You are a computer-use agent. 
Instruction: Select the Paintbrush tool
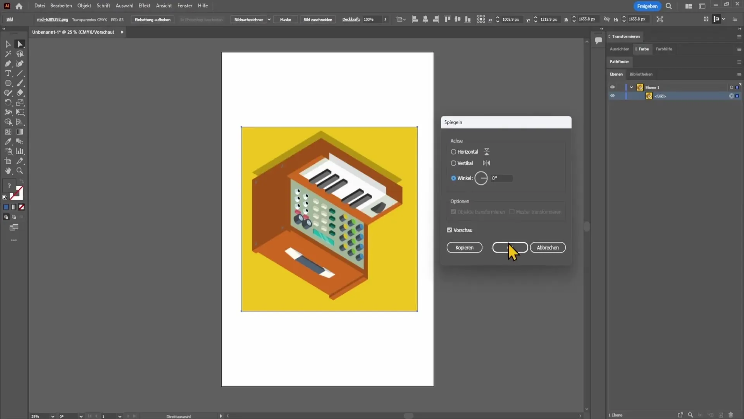20,83
